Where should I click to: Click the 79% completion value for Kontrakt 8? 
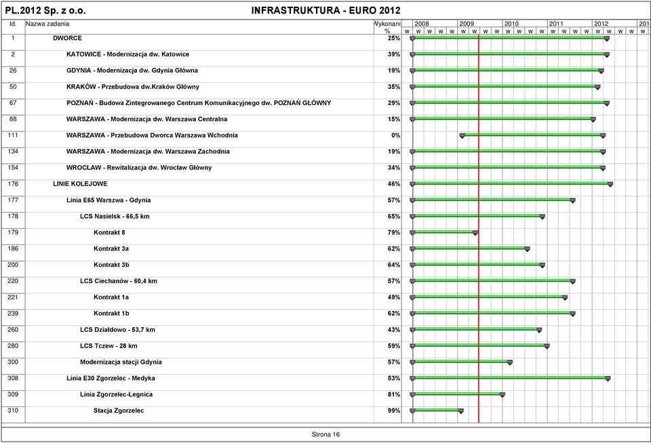(394, 232)
